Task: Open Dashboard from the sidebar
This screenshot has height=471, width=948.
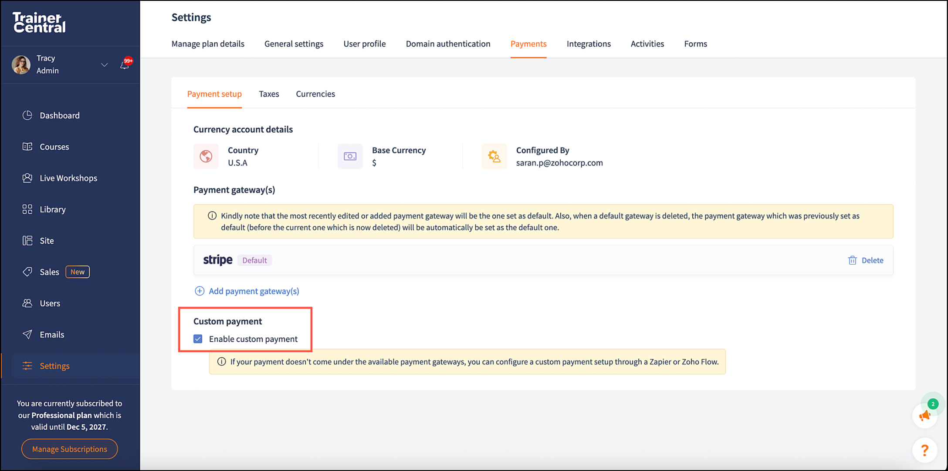Action: (59, 115)
